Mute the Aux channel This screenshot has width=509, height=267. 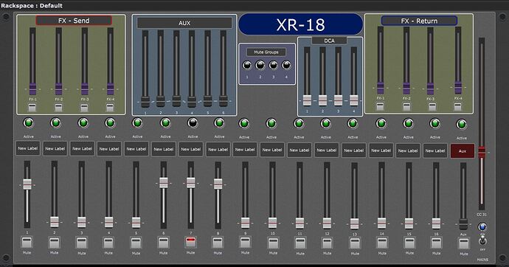tap(463, 243)
